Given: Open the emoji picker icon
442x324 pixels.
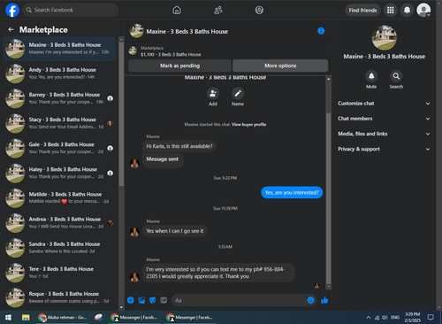Looking at the screenshot, I should coord(310,300).
